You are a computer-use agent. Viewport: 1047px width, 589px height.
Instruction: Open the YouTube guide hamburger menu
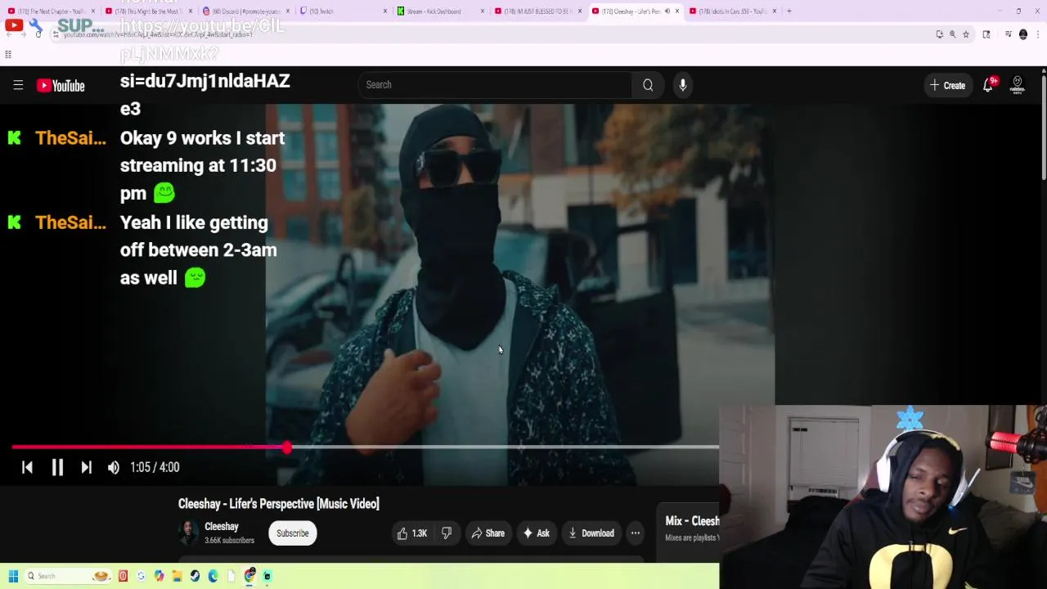coord(18,85)
